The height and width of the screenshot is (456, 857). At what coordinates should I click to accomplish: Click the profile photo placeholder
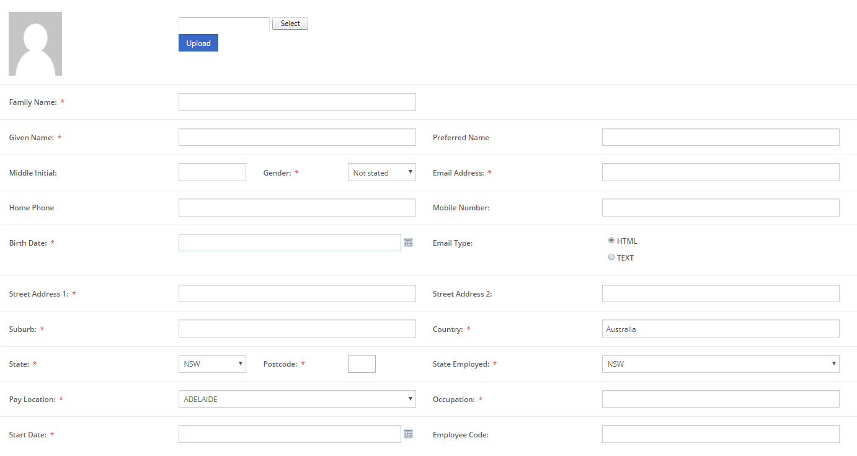tap(35, 43)
